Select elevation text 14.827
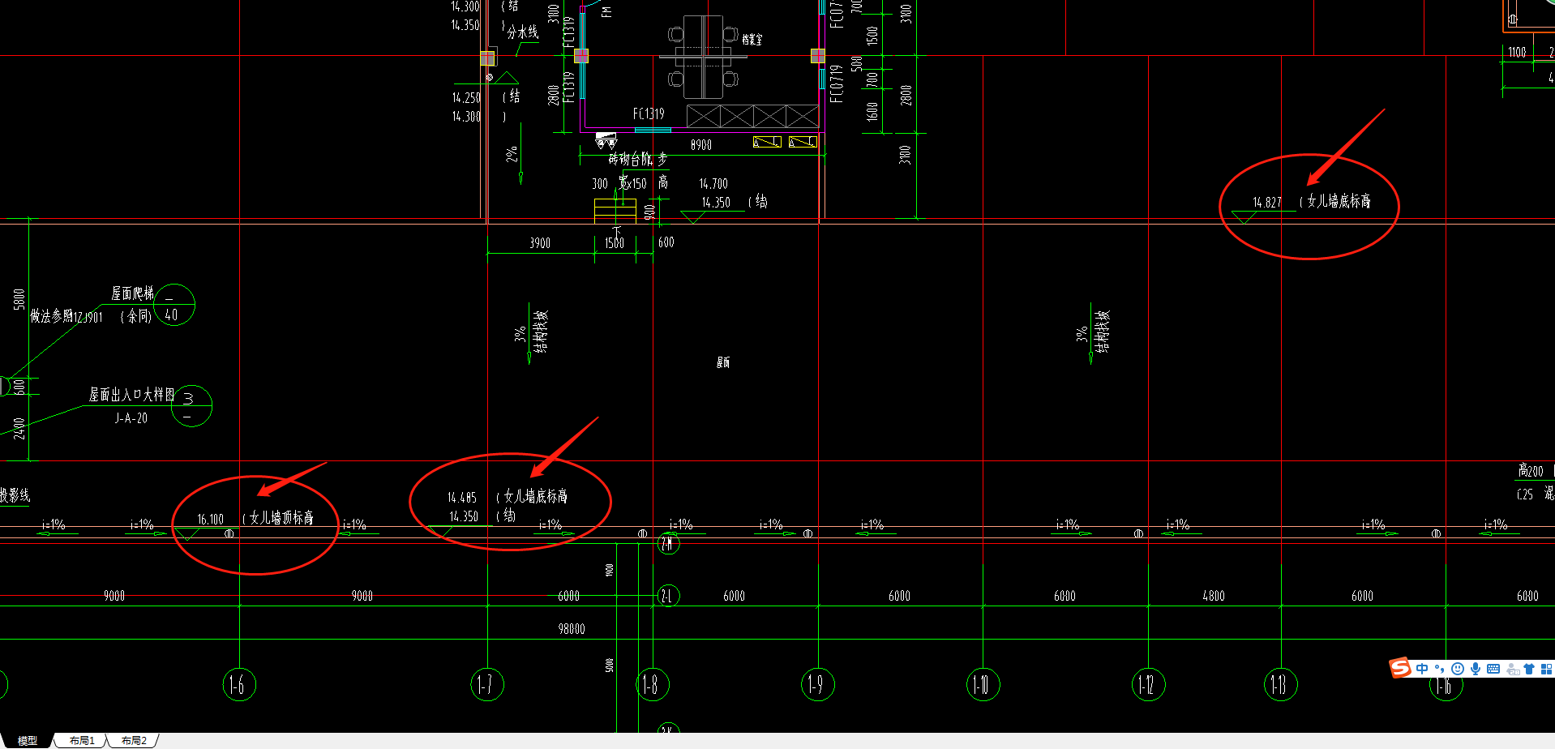 (1267, 203)
